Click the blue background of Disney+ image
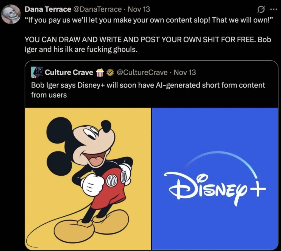This screenshot has height=251, width=281. click(215, 129)
